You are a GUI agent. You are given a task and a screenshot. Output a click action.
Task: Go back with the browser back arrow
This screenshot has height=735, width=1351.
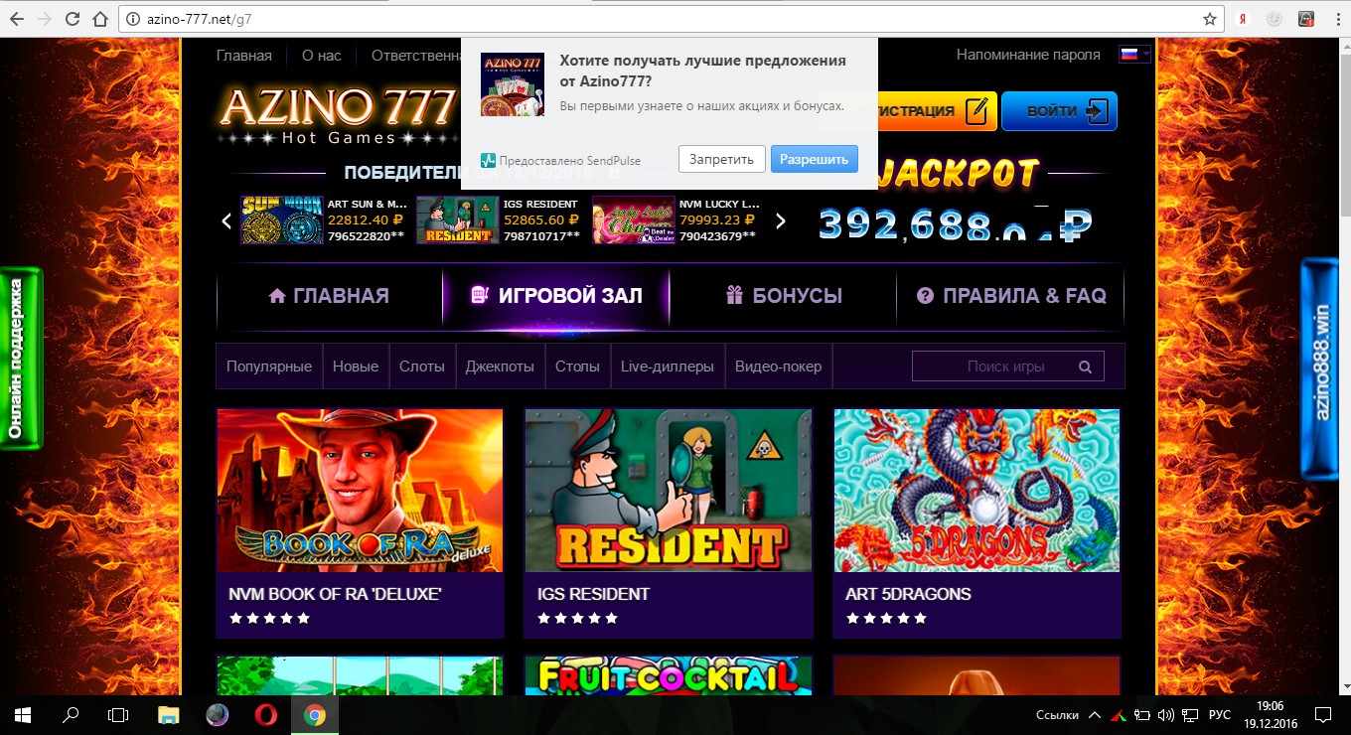[x=16, y=19]
